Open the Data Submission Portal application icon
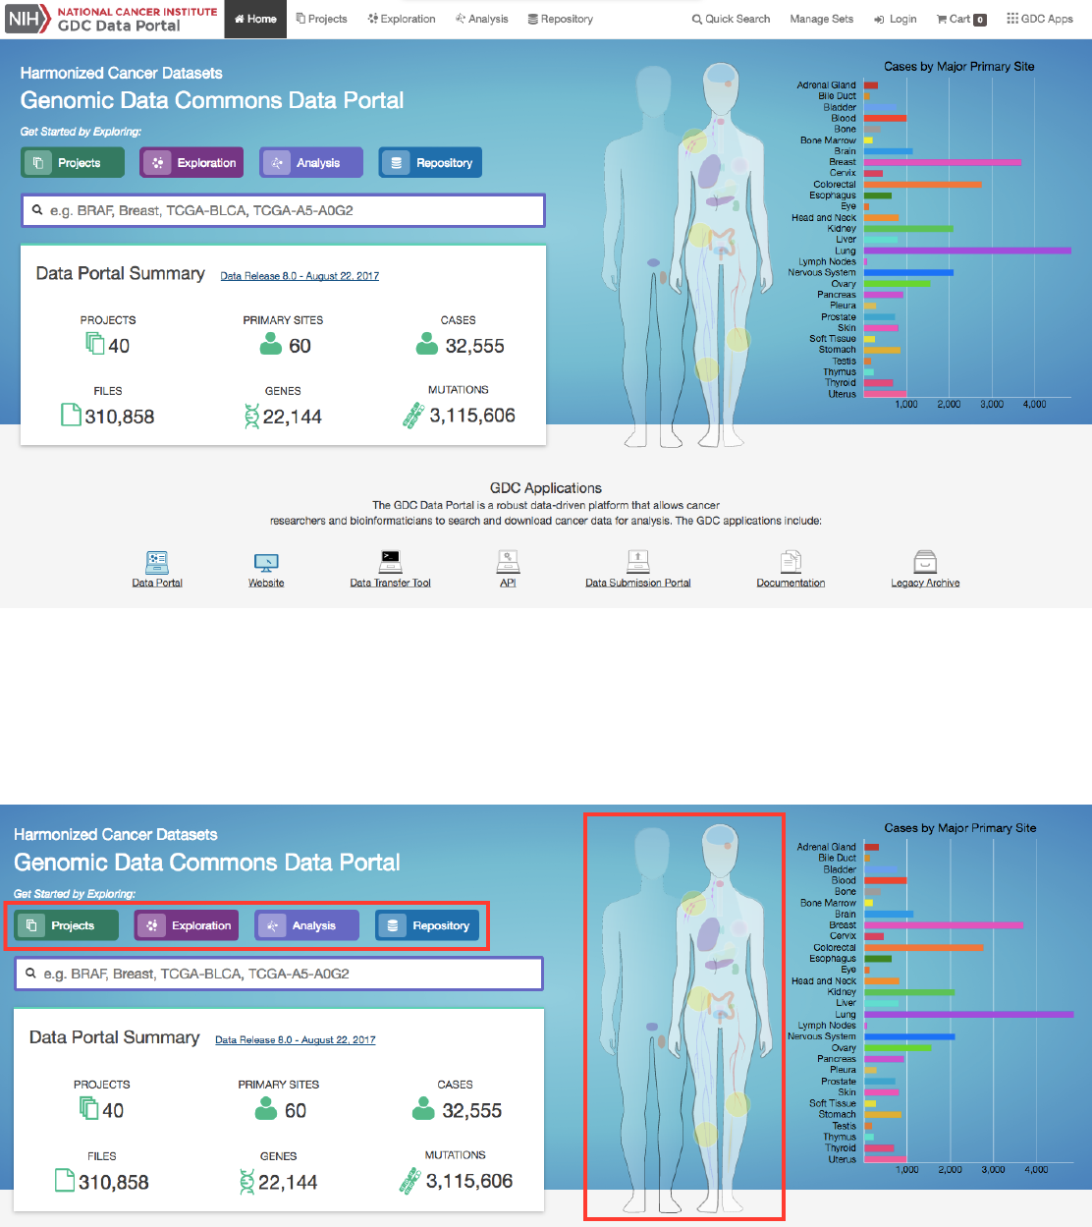Image resolution: width=1092 pixels, height=1227 pixels. 638,561
